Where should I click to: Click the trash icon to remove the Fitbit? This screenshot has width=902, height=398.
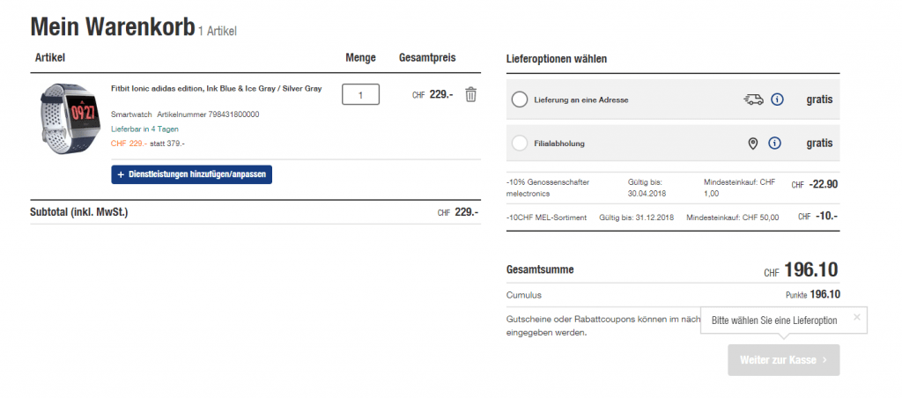pos(471,94)
